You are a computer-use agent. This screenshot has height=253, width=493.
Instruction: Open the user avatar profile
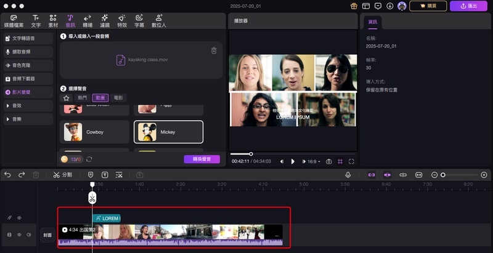coord(402,6)
